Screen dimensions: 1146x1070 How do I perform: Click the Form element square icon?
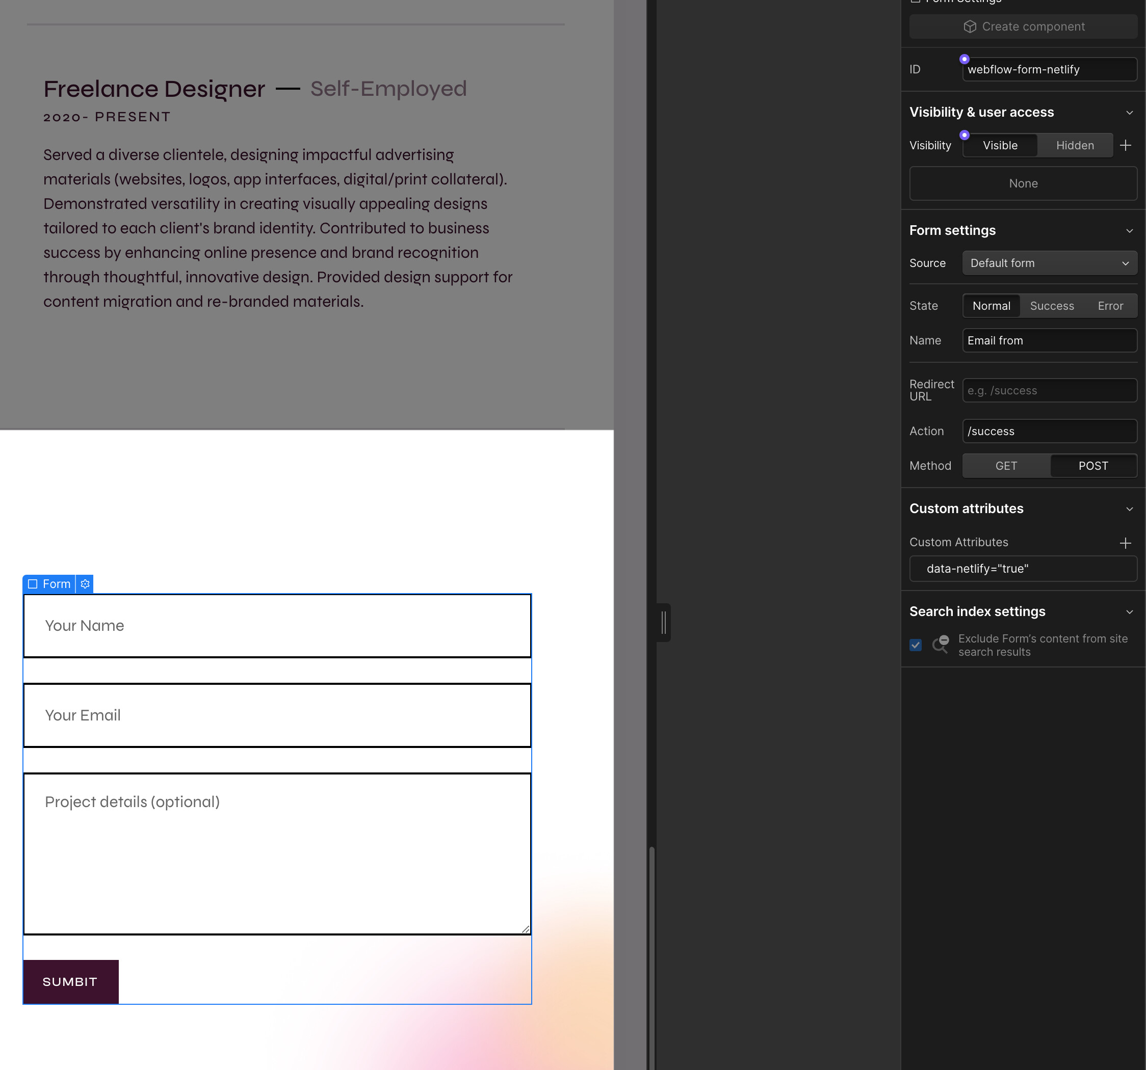(x=33, y=584)
